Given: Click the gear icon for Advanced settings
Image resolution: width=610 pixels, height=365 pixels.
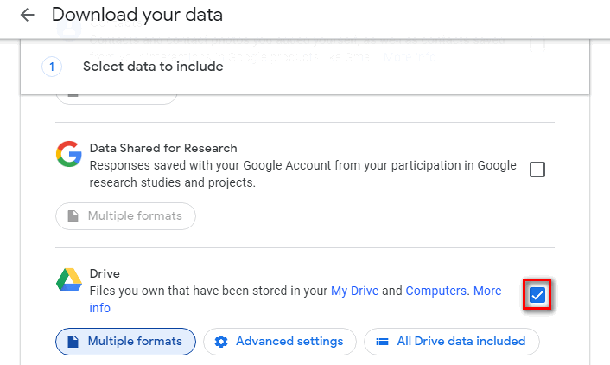Looking at the screenshot, I should coord(221,342).
